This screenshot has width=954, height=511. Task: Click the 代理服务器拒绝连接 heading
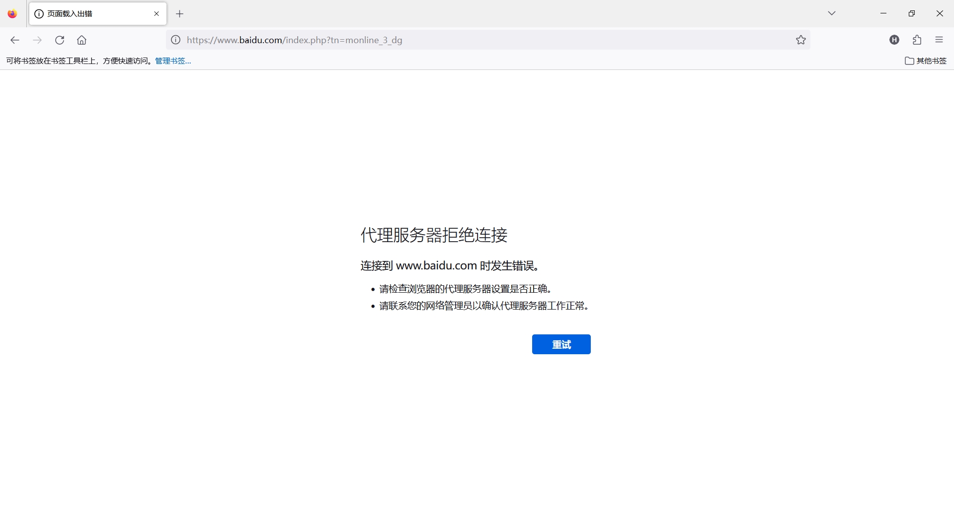434,235
